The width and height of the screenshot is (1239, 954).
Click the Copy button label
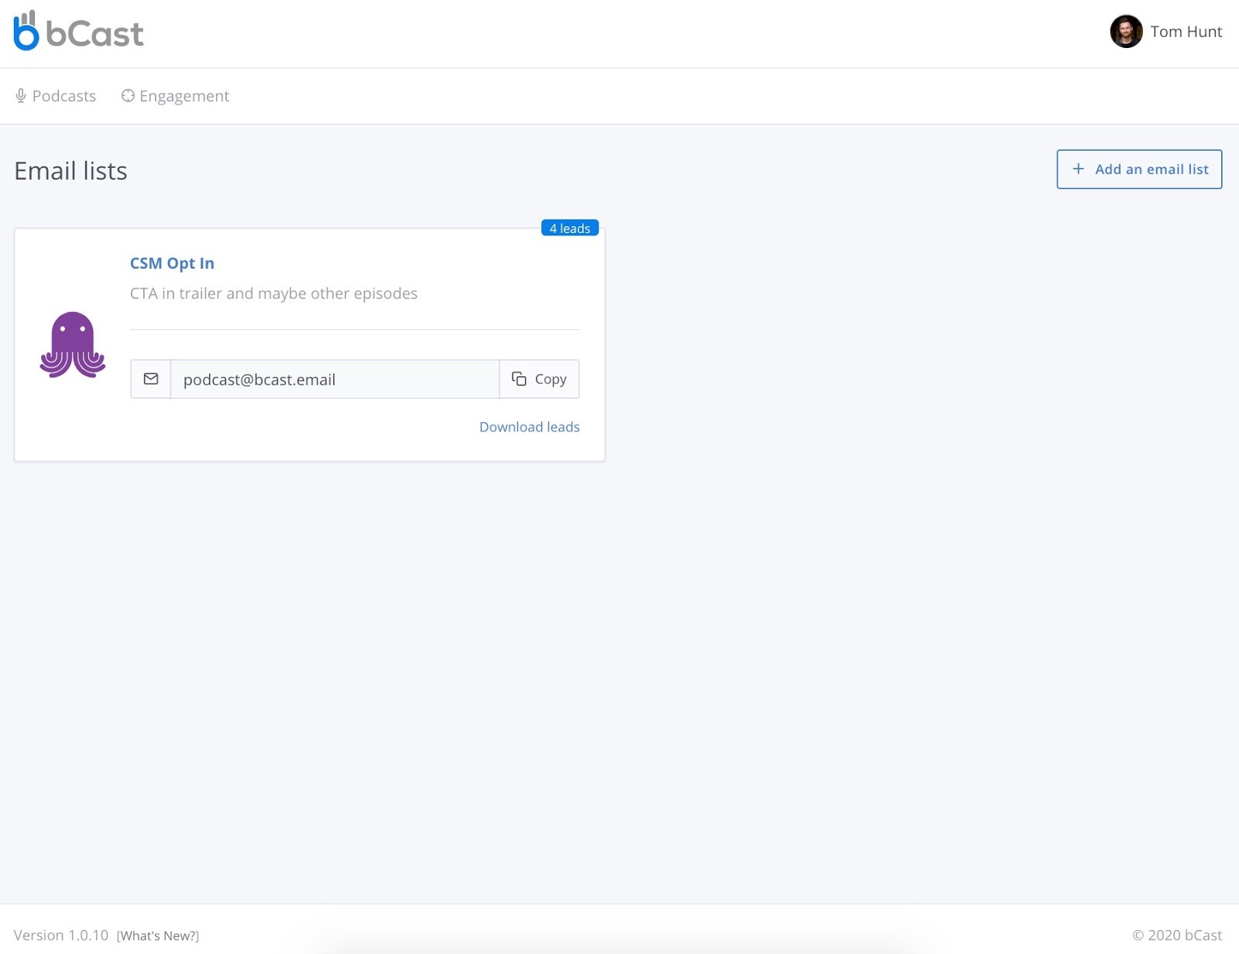point(551,379)
